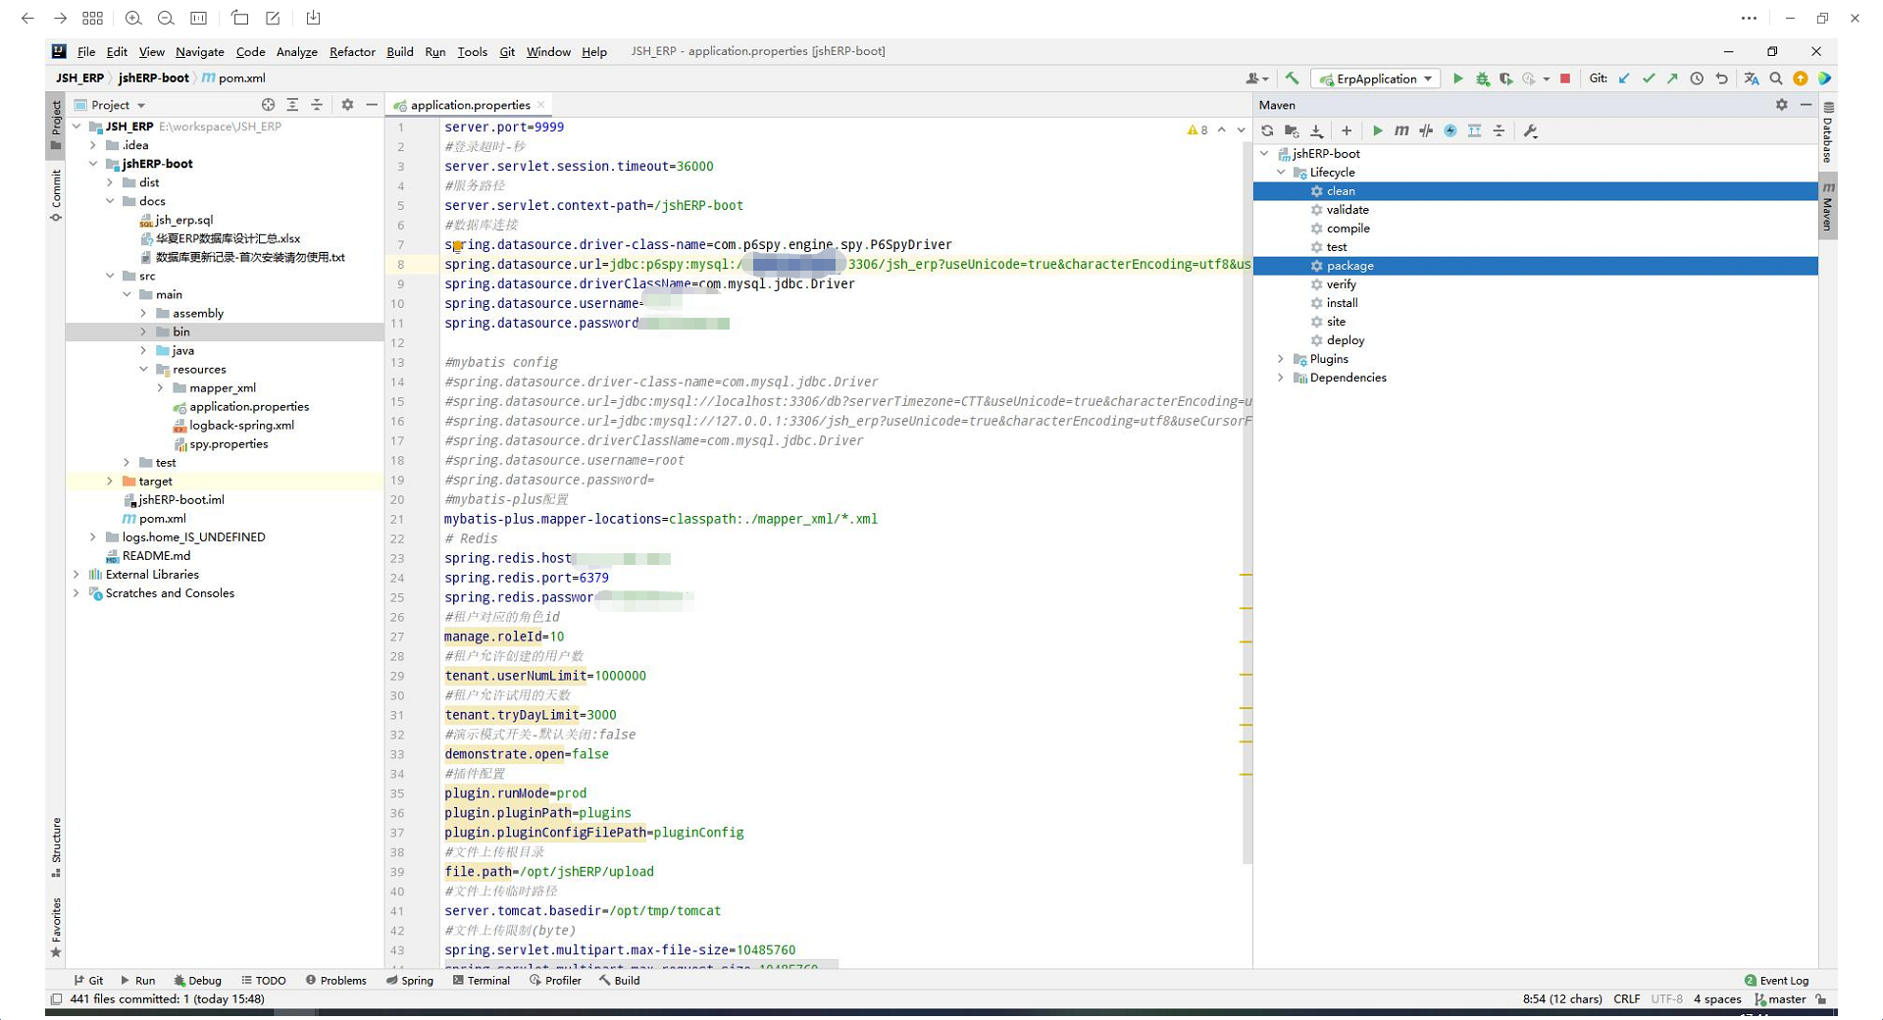Expand the java folder
Image resolution: width=1883 pixels, height=1020 pixels.
pos(143,350)
